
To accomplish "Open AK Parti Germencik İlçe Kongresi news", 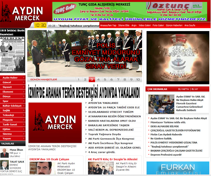I will (111, 139).
